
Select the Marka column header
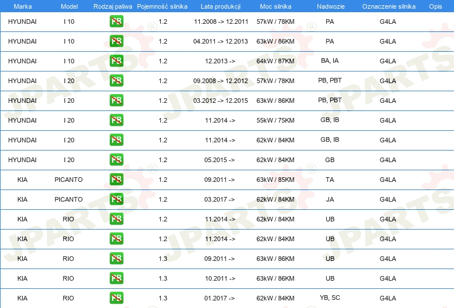[23, 6]
